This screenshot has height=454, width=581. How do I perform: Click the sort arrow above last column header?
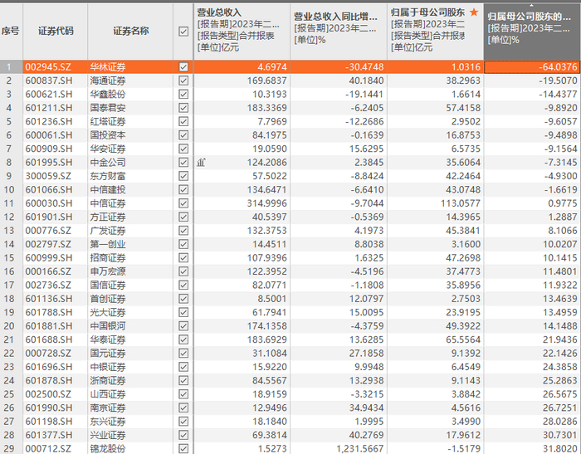pyautogui.click(x=532, y=6)
